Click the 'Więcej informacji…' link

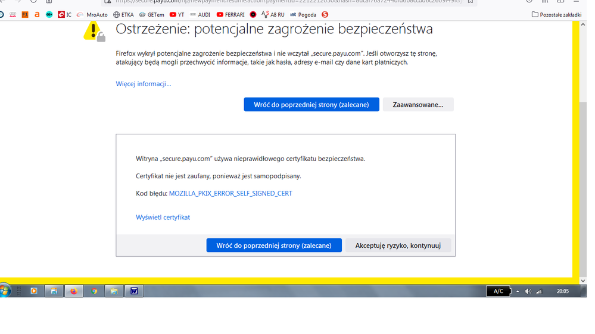144,84
